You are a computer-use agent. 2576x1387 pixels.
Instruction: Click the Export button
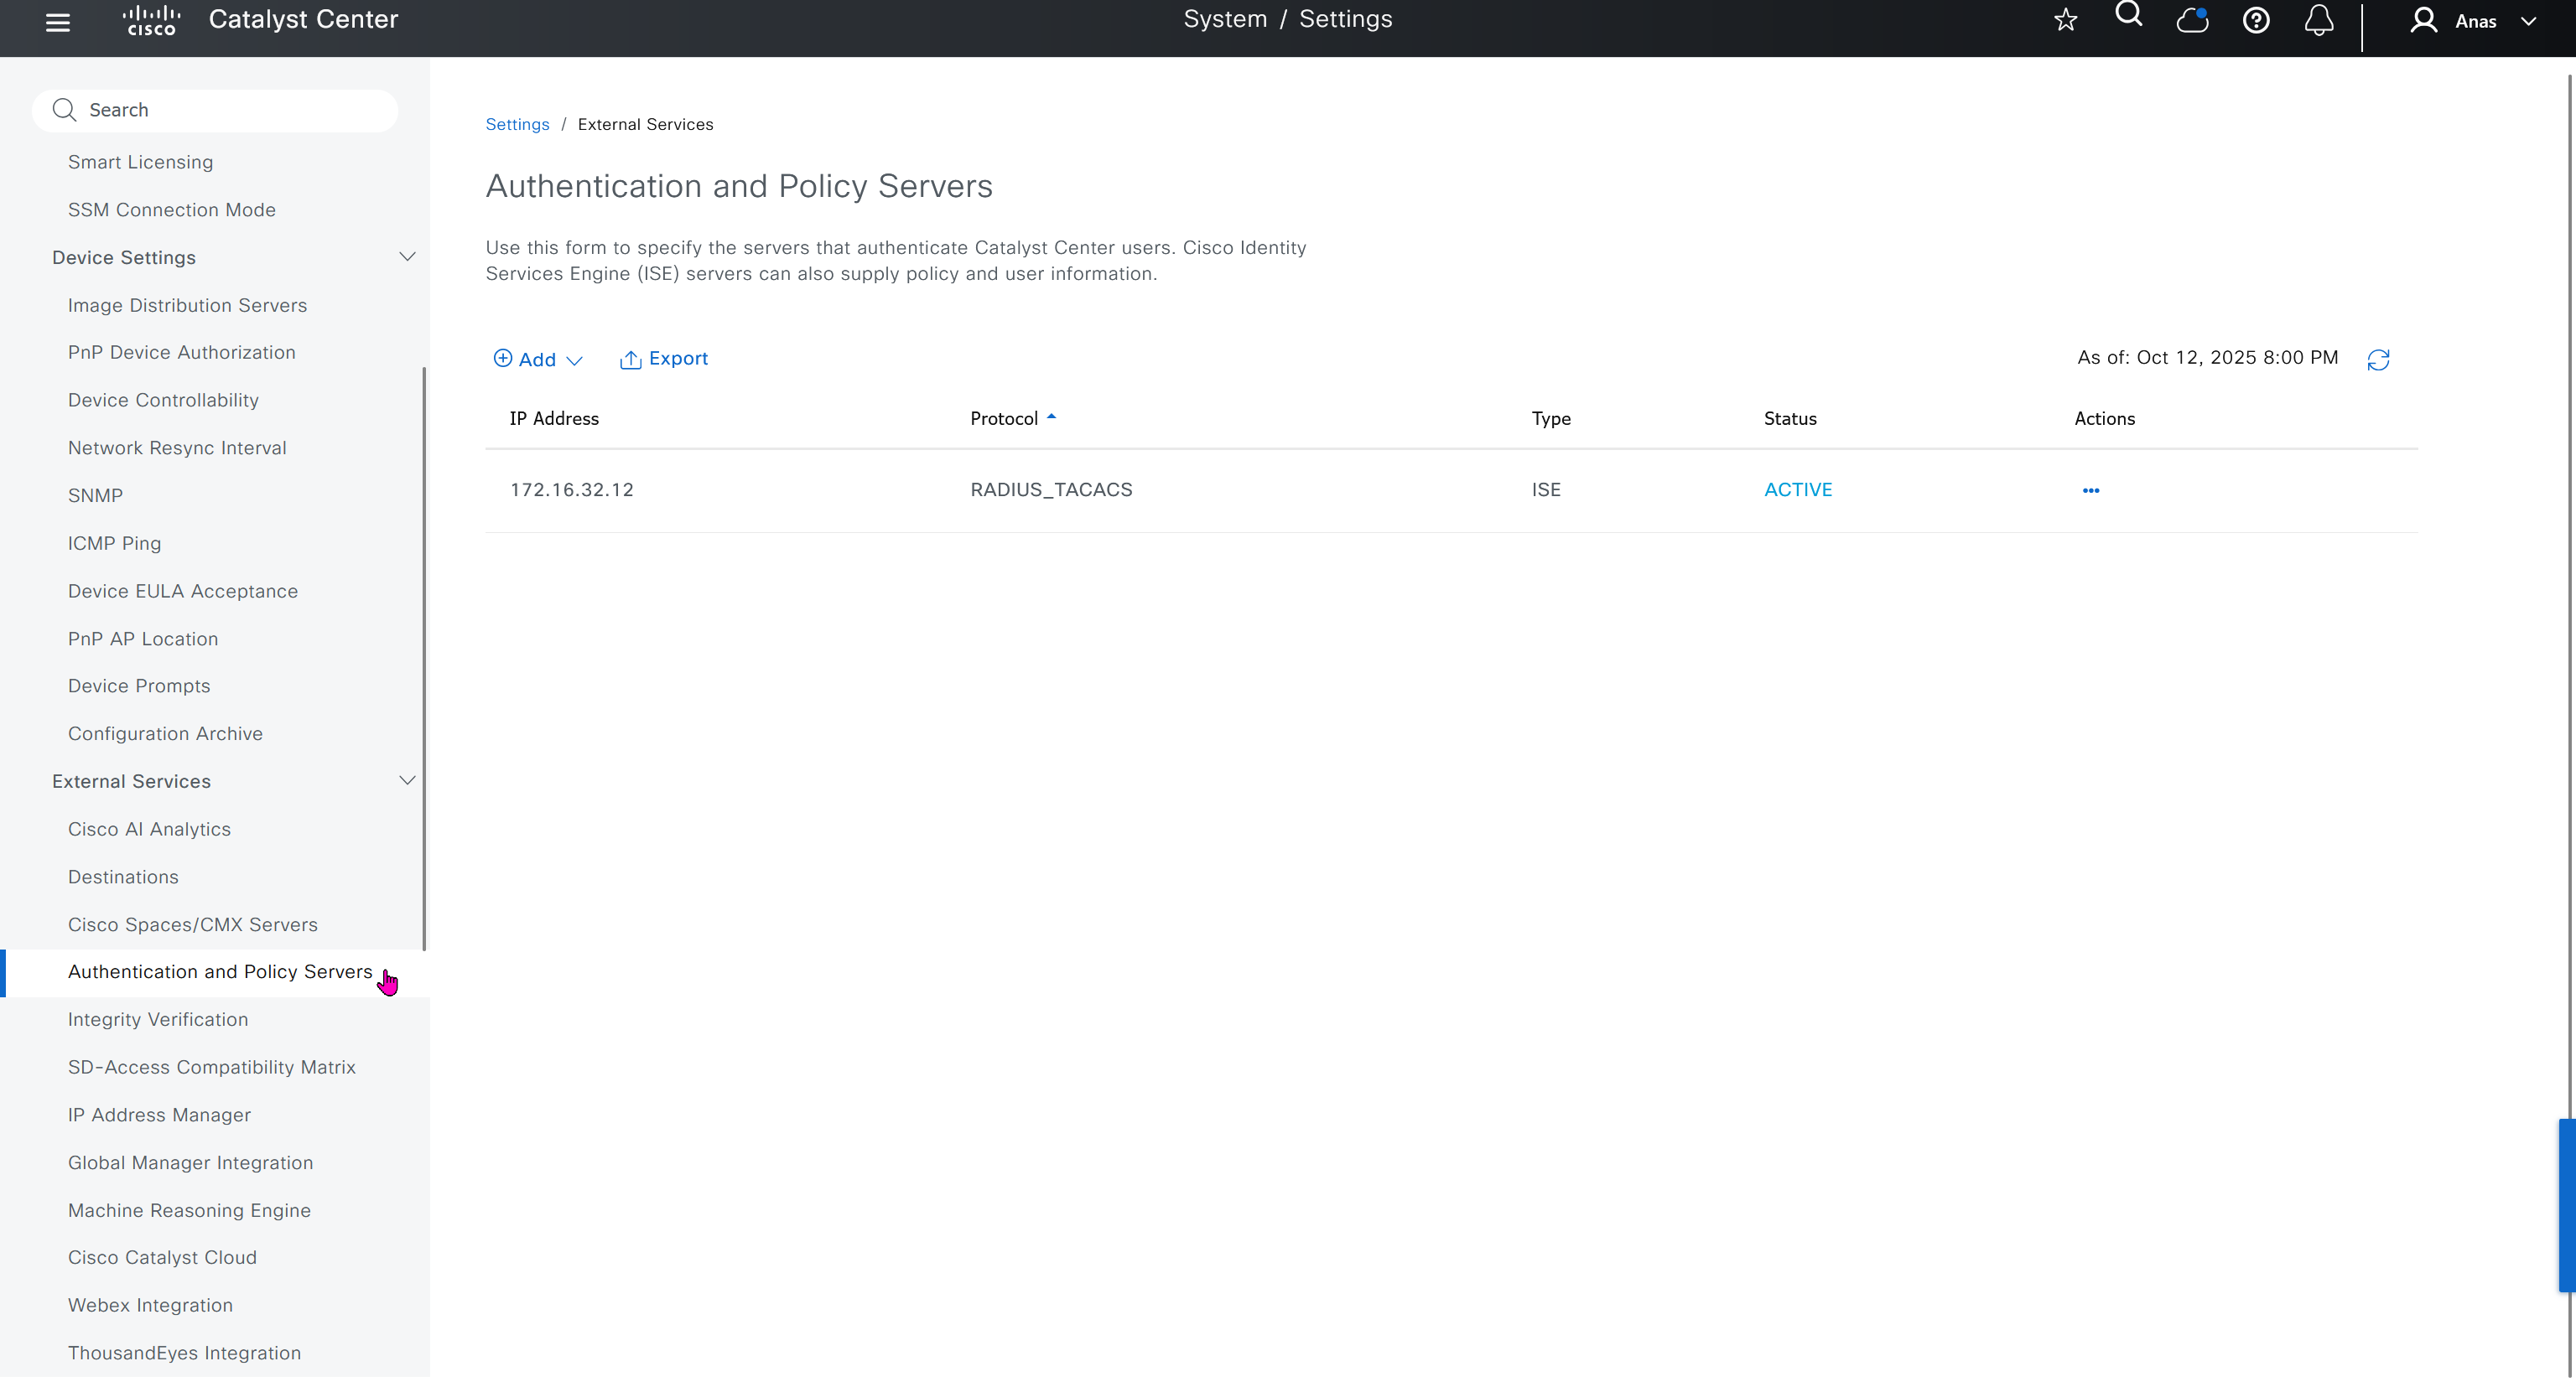[x=664, y=359]
